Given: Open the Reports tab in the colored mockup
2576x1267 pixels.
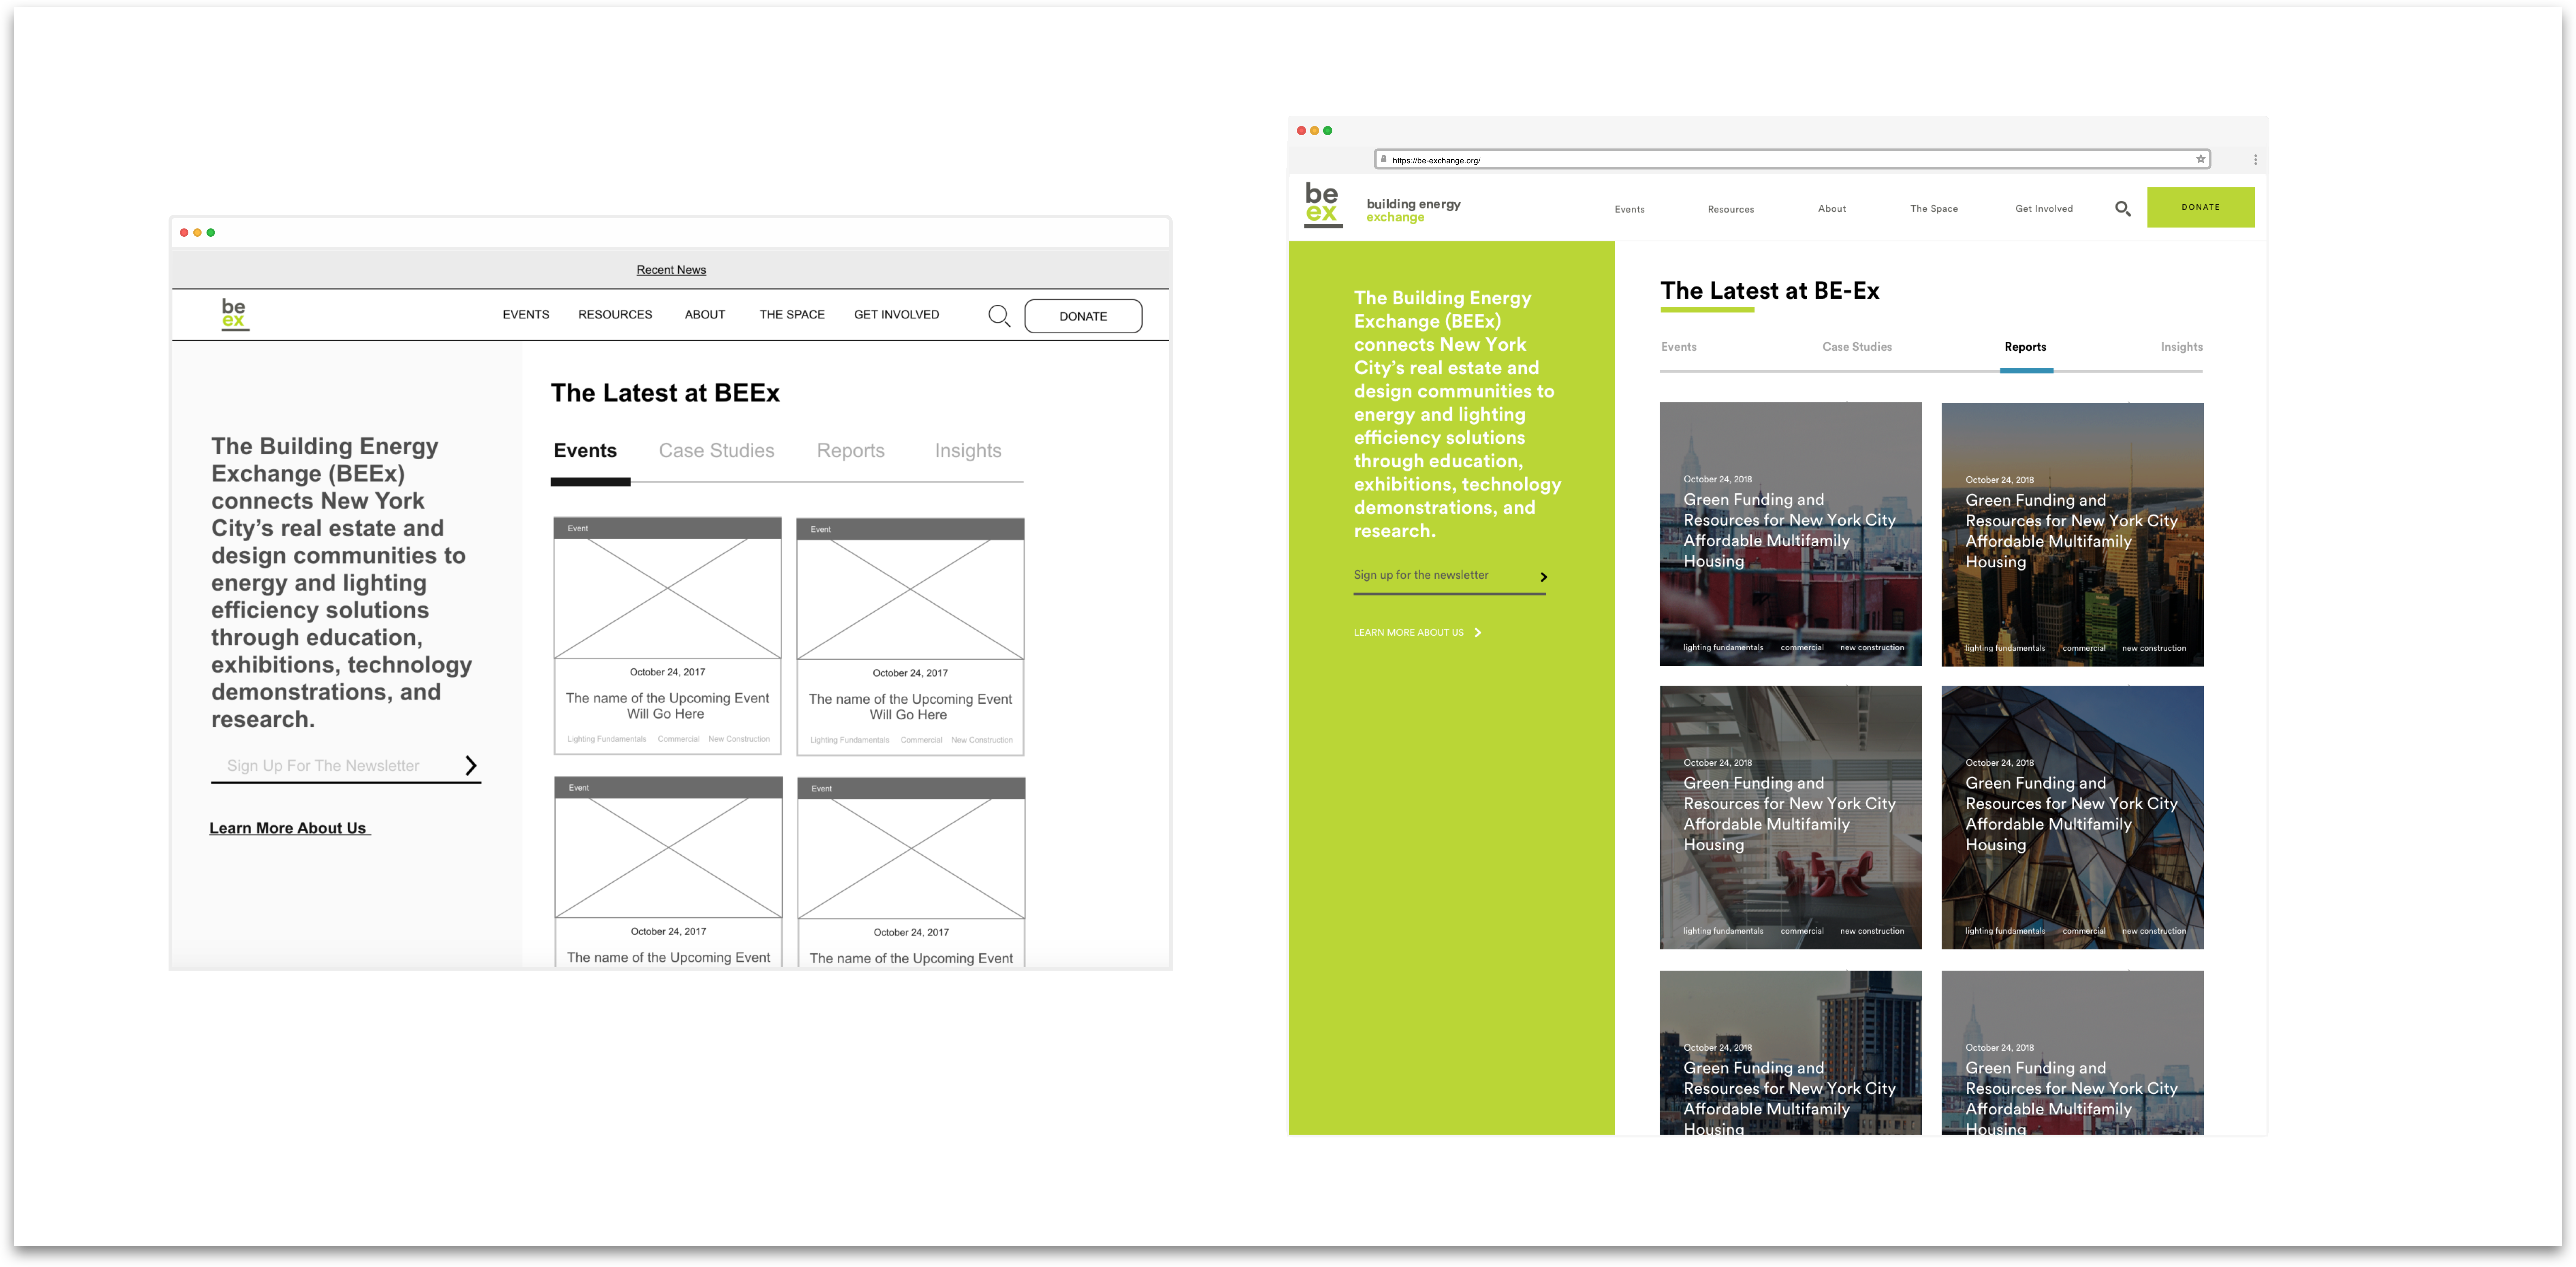Looking at the screenshot, I should pyautogui.click(x=2025, y=347).
